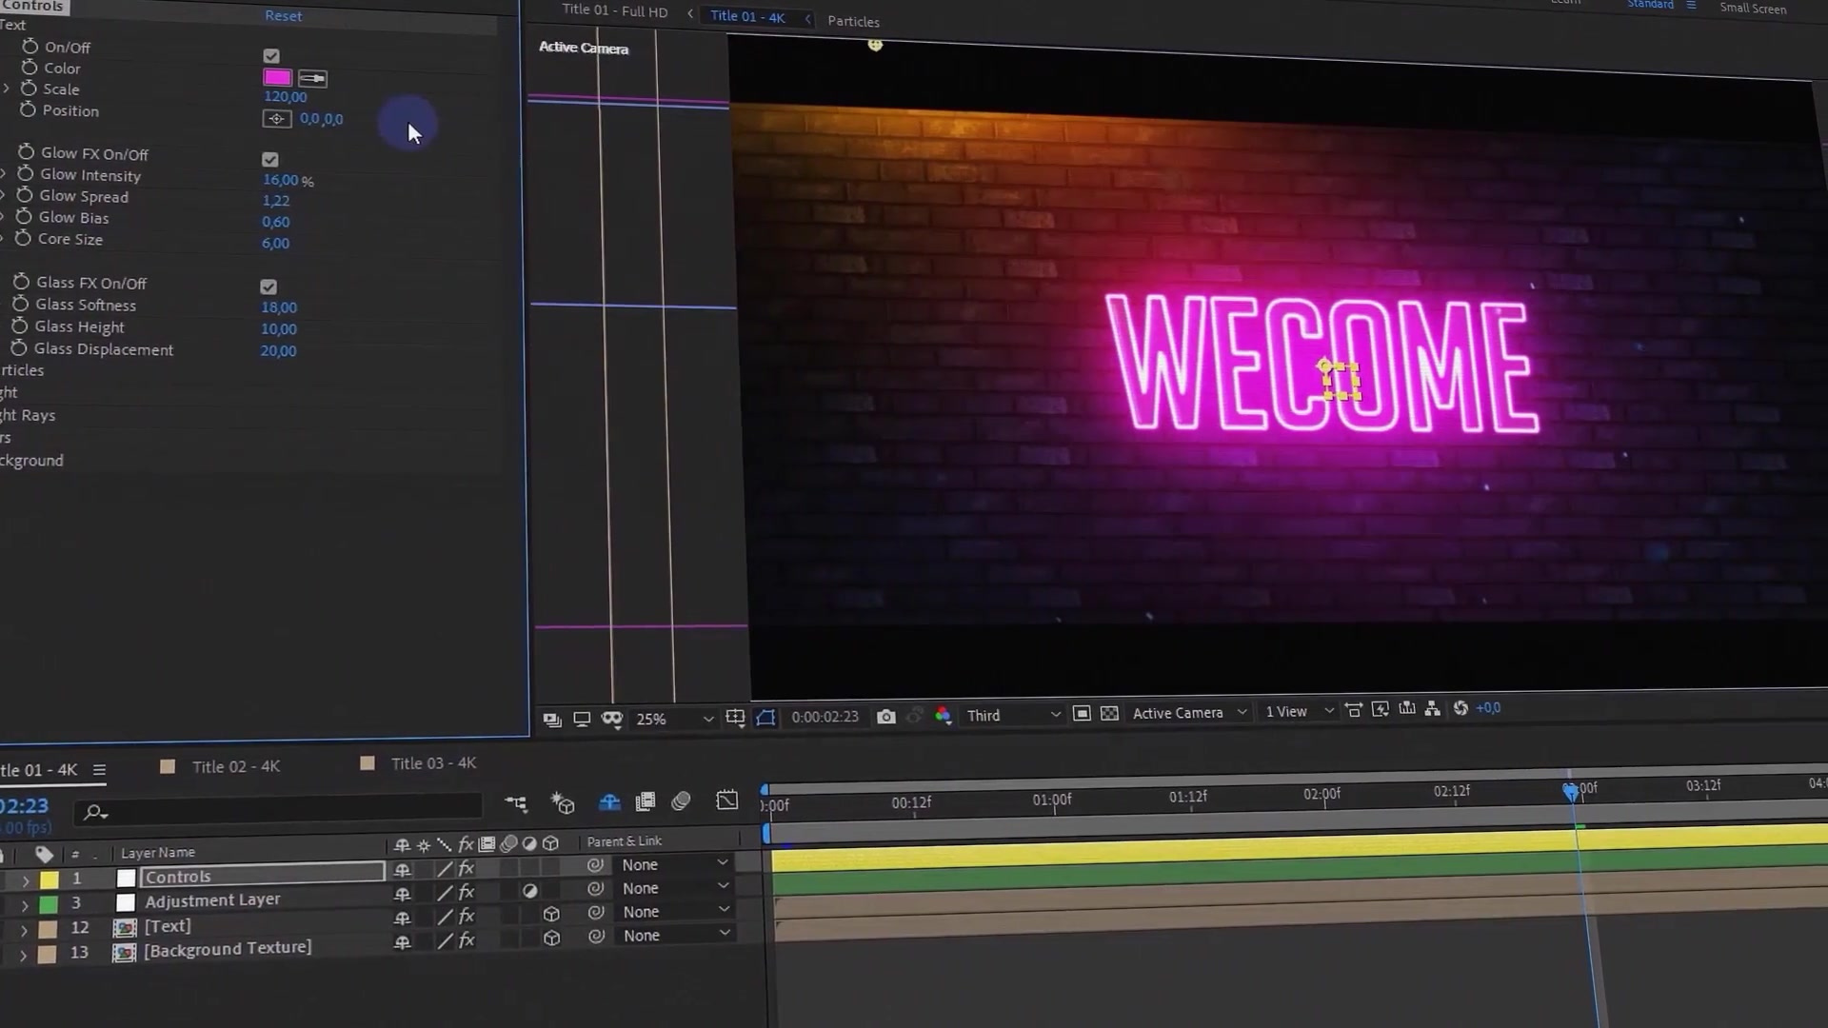
Task: Click the Frame Blending enable icon
Action: click(646, 801)
